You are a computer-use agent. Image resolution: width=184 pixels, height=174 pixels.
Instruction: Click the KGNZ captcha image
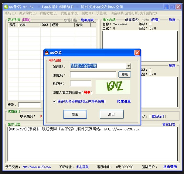113,87
